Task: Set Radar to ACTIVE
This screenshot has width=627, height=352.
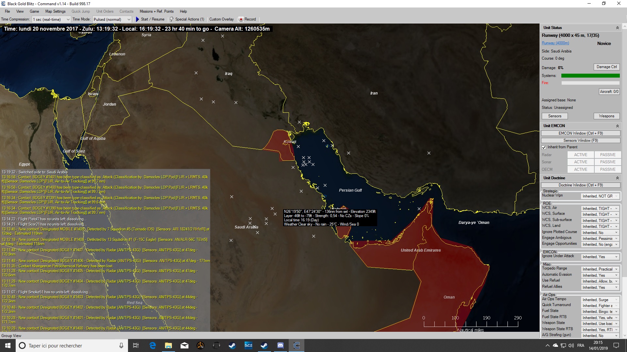Action: [581, 155]
